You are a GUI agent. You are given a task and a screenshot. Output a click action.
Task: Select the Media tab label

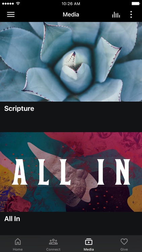[x=89, y=249]
